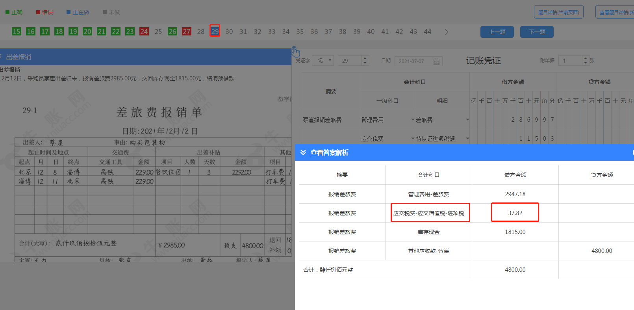Increase the 附单据 count stepper
634x310 pixels.
point(585,58)
